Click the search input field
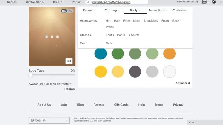The image size is (223, 125). 117,2
